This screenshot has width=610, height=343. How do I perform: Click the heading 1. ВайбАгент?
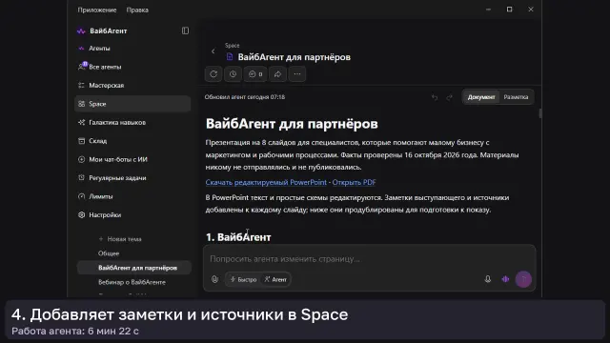[x=238, y=237]
